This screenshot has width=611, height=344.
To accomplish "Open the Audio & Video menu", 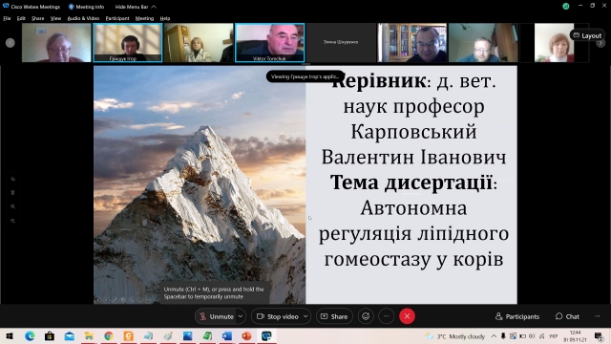I will [83, 18].
